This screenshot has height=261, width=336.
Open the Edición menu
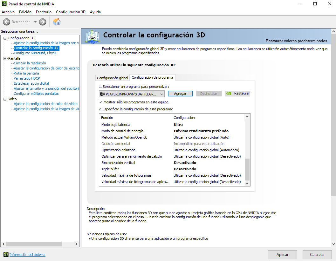tap(25, 12)
